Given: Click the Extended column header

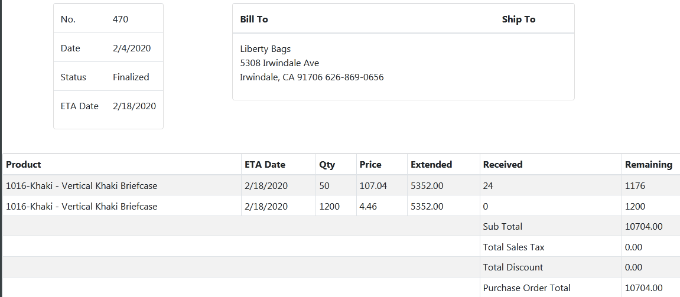Looking at the screenshot, I should 431,165.
